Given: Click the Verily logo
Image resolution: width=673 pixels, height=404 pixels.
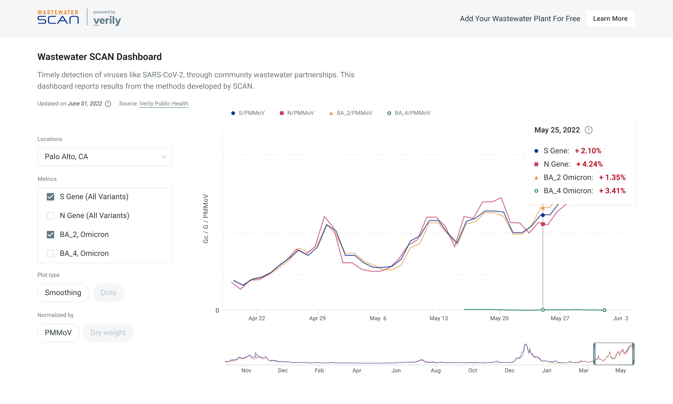Looking at the screenshot, I should pos(107,21).
